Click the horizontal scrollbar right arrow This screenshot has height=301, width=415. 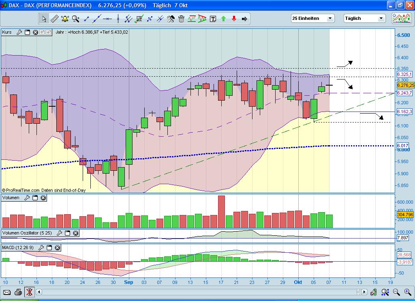[x=364, y=292]
